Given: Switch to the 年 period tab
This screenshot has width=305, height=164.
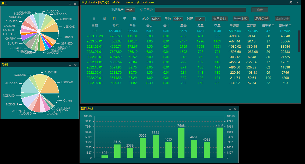Looking at the screenshot, I should [x=124, y=19].
